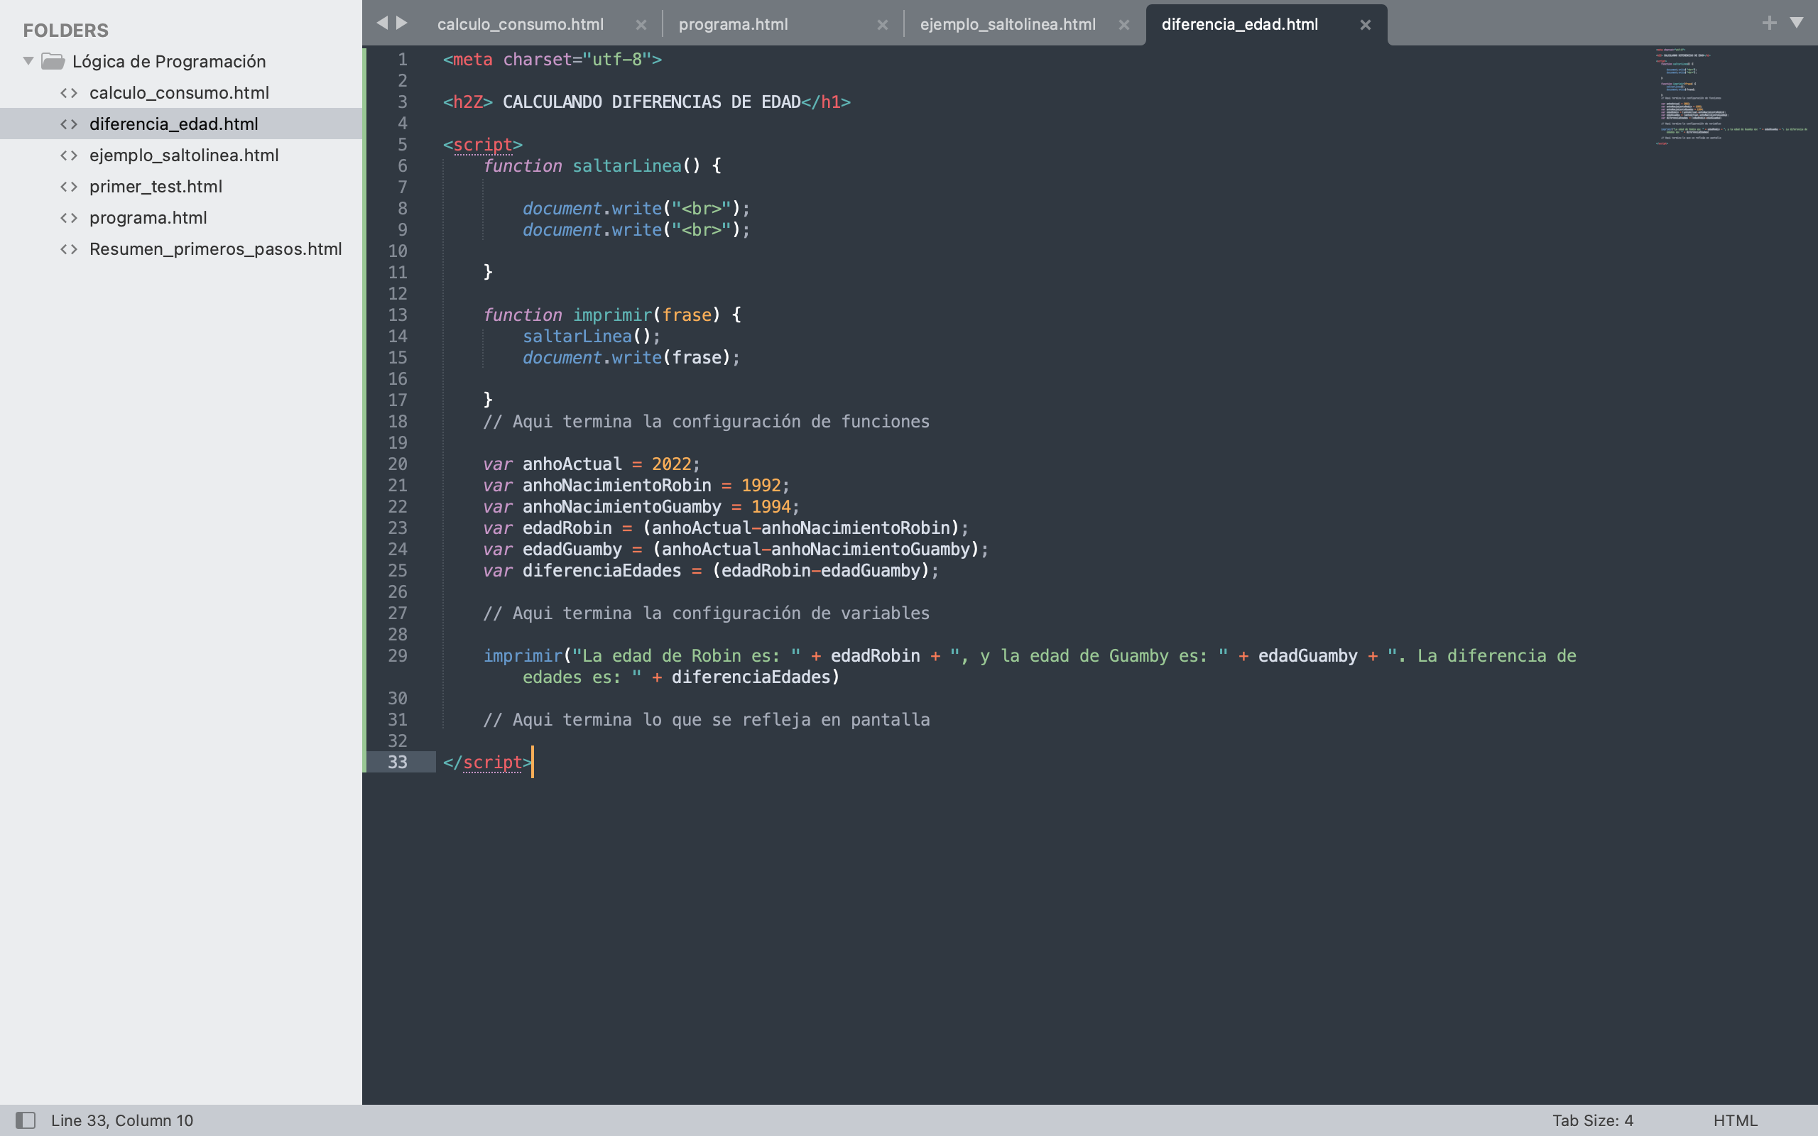The image size is (1818, 1136).
Task: Switch to the ejemplo_saltolinea.html tab
Action: tap(1008, 25)
